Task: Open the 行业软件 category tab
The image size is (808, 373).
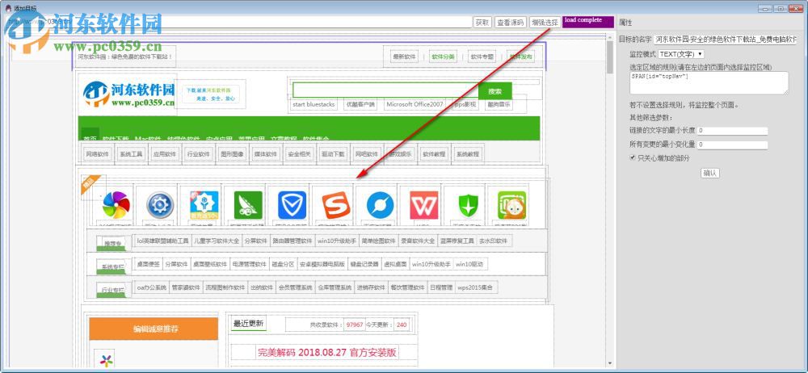Action: pyautogui.click(x=198, y=154)
